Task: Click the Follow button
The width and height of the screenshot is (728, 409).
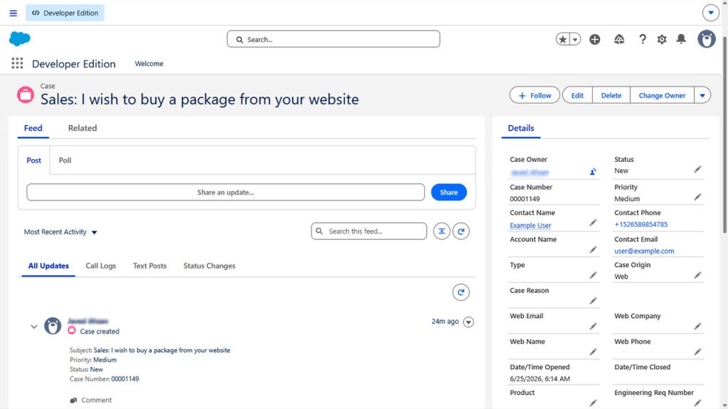Action: (x=535, y=96)
